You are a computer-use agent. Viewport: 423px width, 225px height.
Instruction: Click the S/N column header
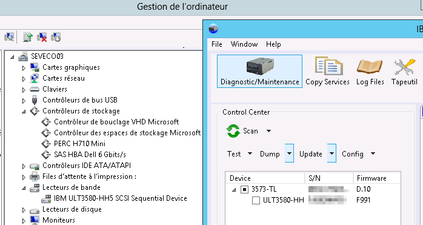329,178
